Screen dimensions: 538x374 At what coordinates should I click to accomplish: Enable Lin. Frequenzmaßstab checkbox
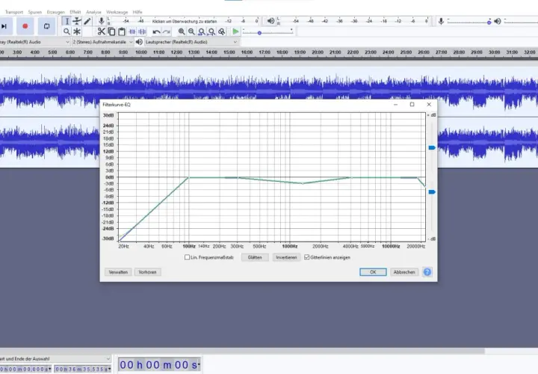[x=187, y=257]
